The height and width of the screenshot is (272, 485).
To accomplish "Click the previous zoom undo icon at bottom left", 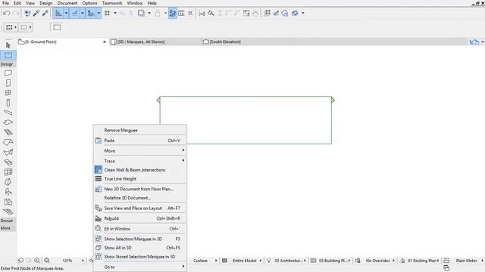I will tap(20, 261).
